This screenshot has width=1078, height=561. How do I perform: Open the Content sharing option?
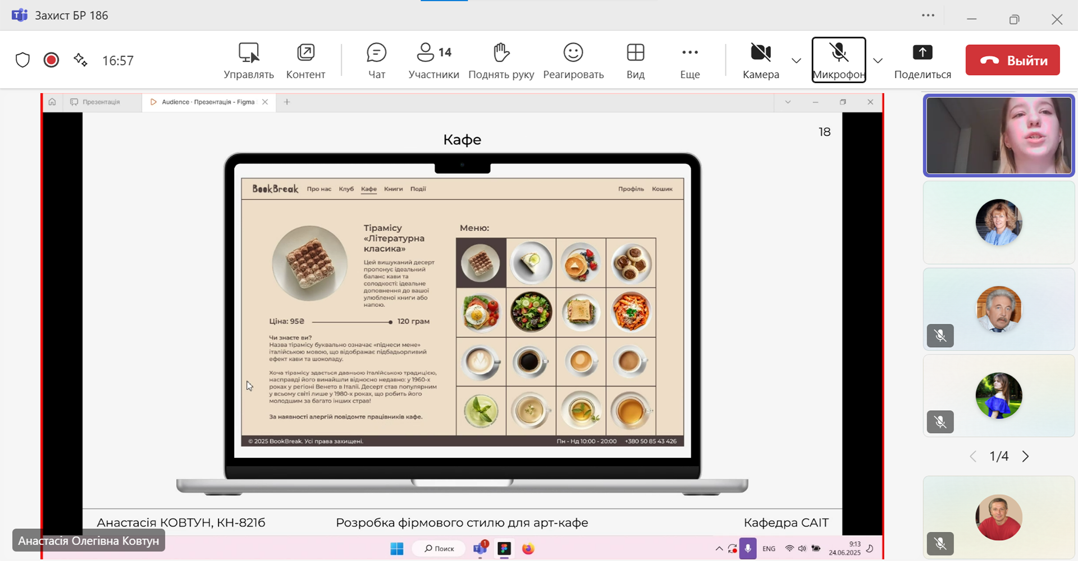click(305, 61)
